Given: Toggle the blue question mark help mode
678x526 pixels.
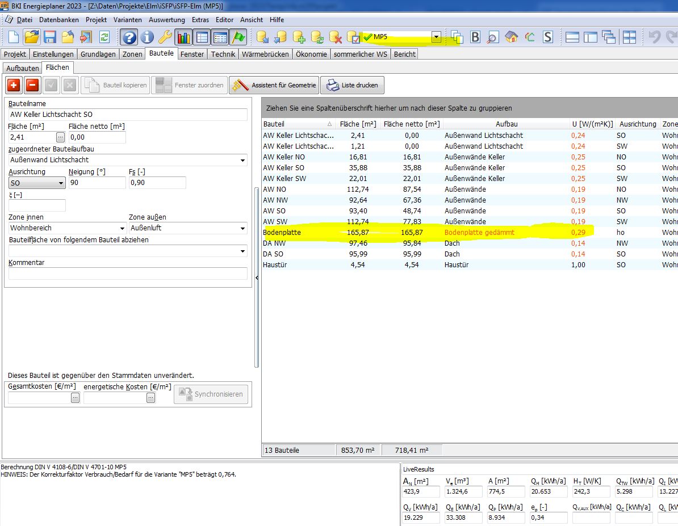Looking at the screenshot, I should coord(129,37).
